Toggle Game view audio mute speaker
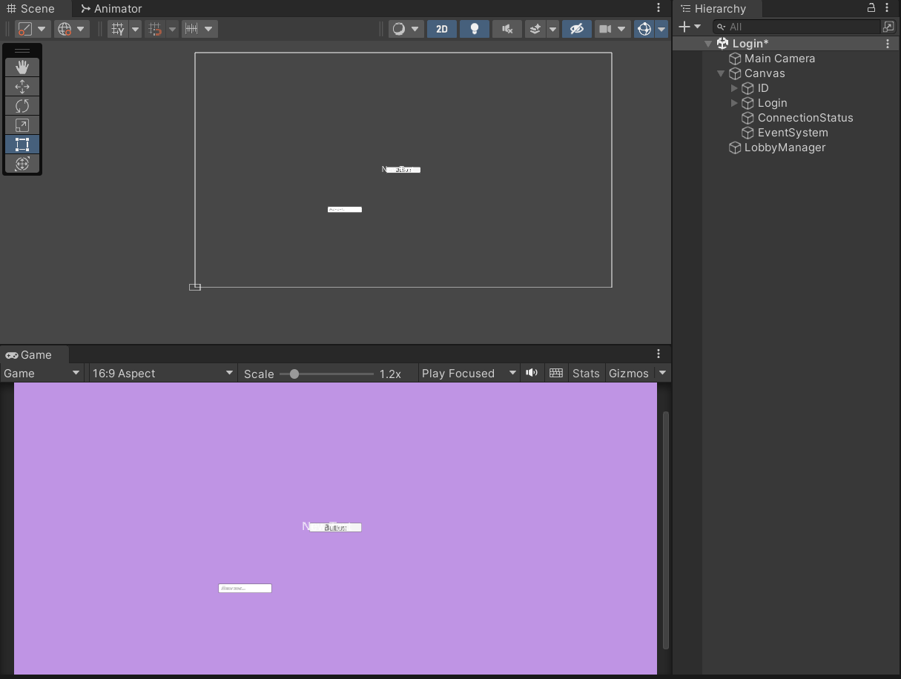This screenshot has height=679, width=901. [532, 373]
